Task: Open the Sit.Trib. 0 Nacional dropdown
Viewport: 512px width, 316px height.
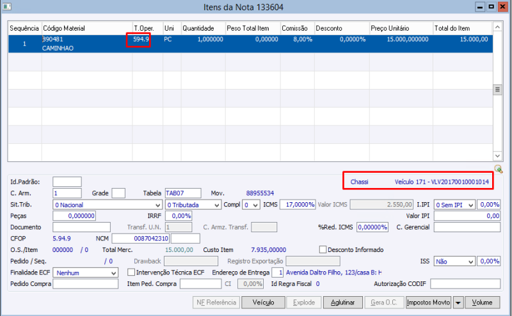Action: [157, 205]
